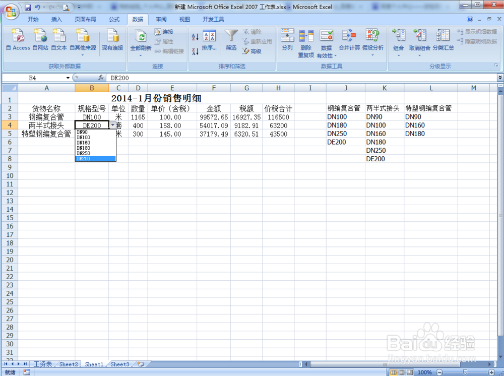
Task: Select DN90 in dropdown list
Action: coord(95,132)
